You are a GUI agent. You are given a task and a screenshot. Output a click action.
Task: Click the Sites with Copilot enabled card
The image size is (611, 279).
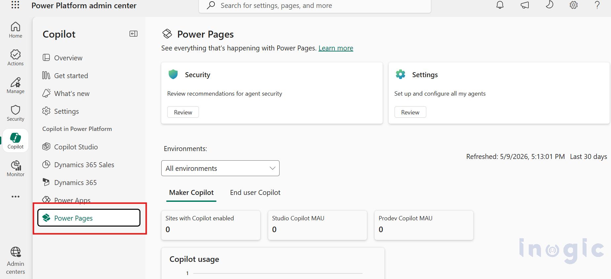point(211,225)
